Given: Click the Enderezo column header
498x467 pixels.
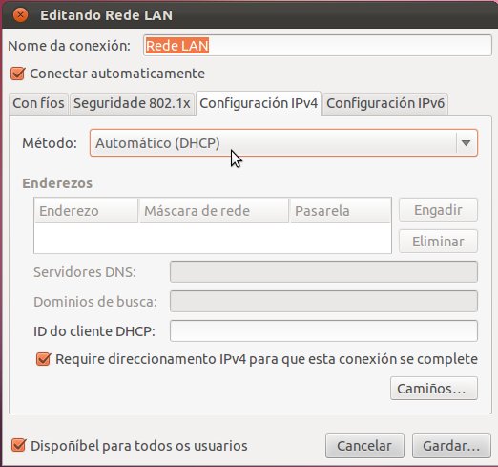Looking at the screenshot, I should [86, 211].
